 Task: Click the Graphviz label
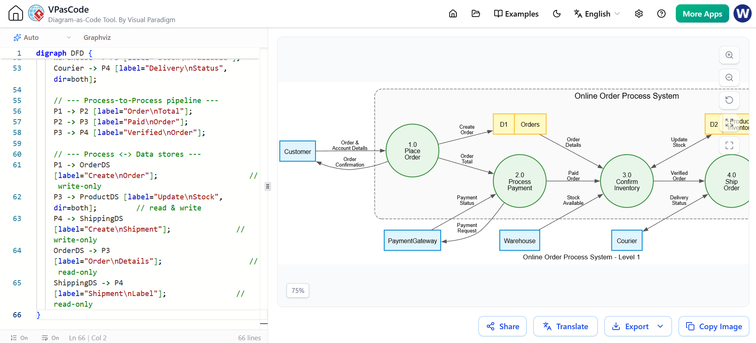pos(97,37)
